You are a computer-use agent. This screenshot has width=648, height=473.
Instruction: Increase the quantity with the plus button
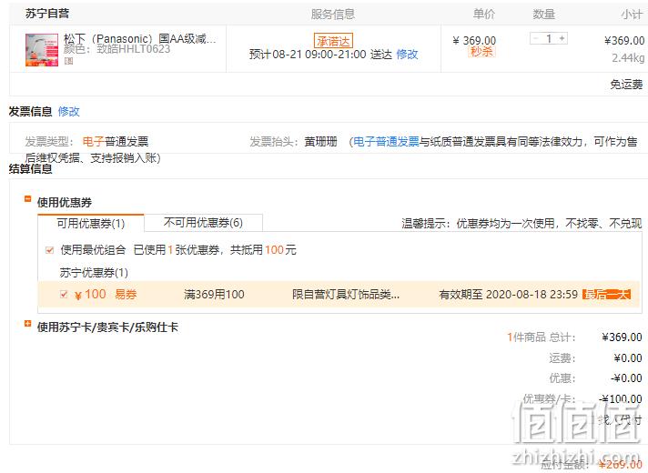click(x=562, y=38)
